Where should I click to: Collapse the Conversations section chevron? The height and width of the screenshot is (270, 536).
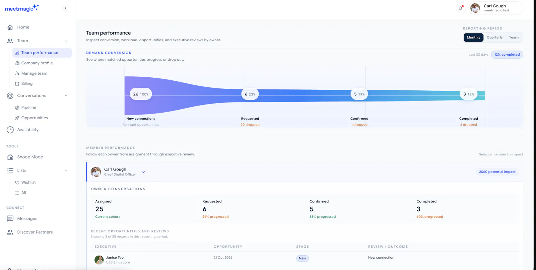(x=66, y=96)
